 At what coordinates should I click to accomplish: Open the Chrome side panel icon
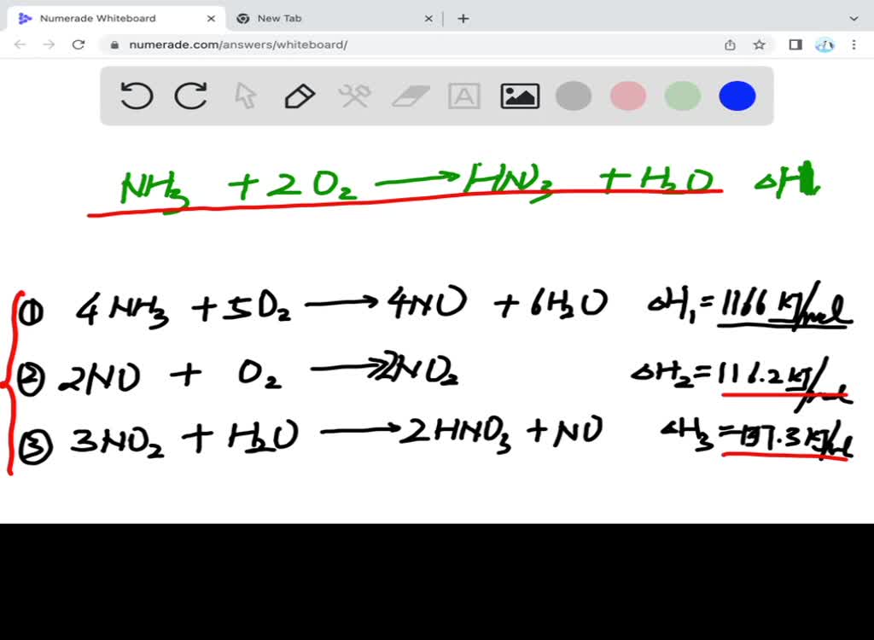click(795, 44)
